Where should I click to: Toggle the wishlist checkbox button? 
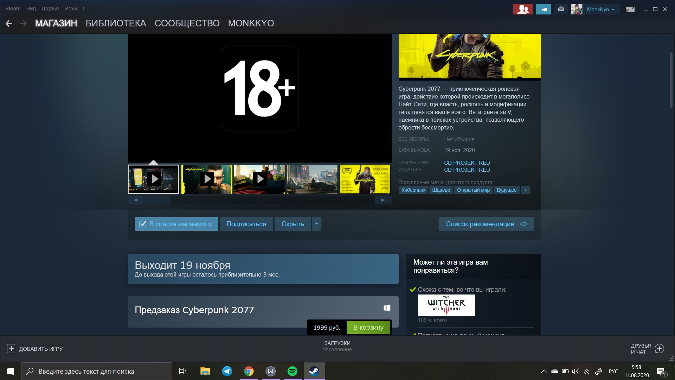(176, 224)
